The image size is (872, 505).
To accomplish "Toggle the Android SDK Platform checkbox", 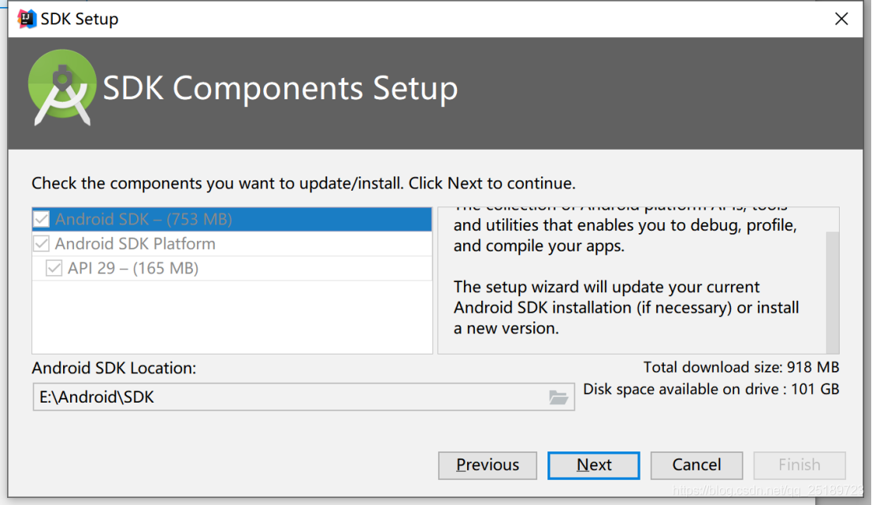I will [41, 243].
